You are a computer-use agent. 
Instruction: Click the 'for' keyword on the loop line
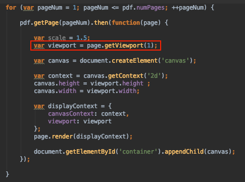[11, 8]
